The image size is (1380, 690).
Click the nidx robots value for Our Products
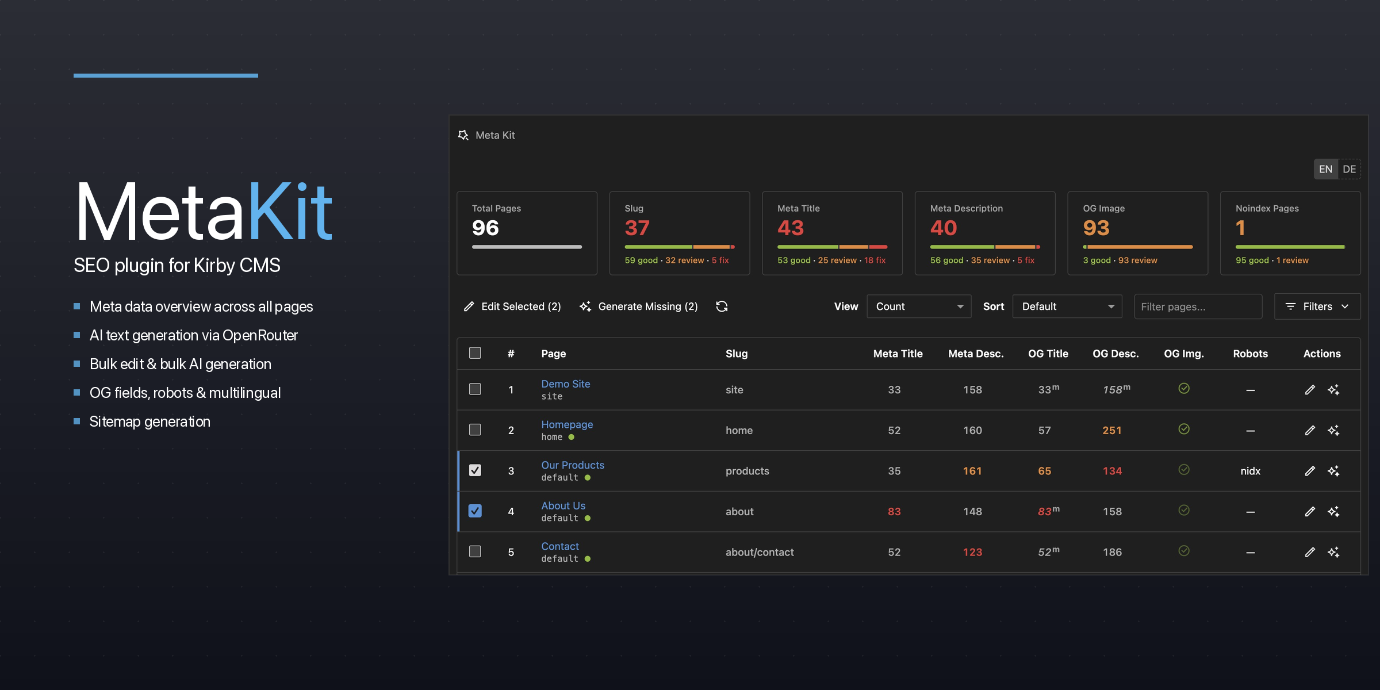(1250, 471)
